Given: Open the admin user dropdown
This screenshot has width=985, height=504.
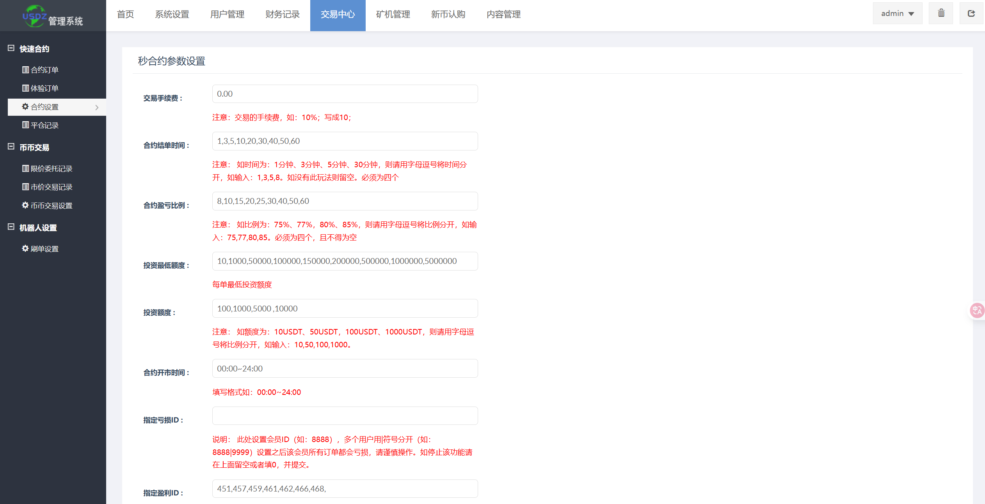Looking at the screenshot, I should click(x=897, y=13).
